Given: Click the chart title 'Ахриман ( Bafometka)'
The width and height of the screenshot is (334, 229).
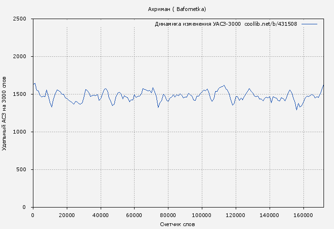Looking at the screenshot, I should (x=177, y=9).
